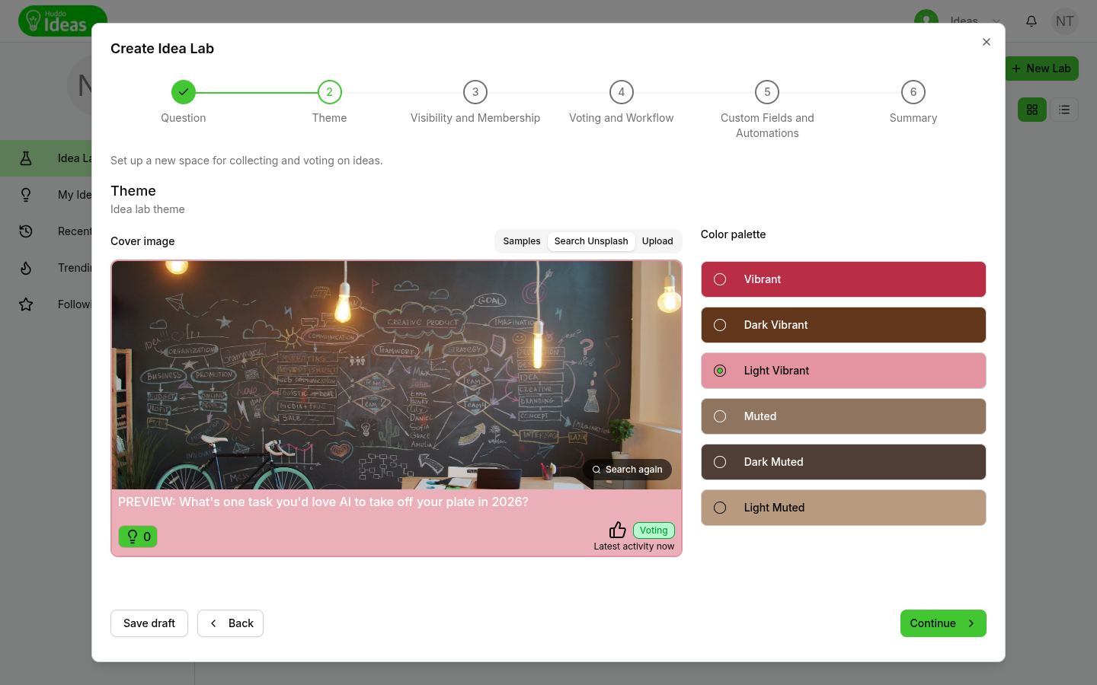Click the Continue button
Screen dimensions: 1097x685
(x=943, y=623)
